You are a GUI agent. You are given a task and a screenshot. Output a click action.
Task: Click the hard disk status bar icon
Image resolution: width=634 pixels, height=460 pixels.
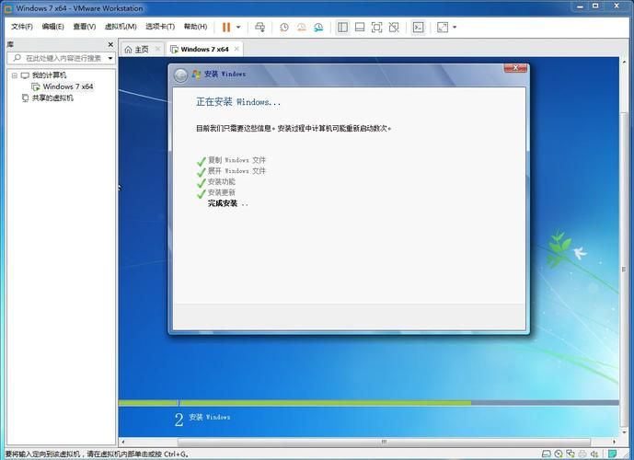click(546, 454)
